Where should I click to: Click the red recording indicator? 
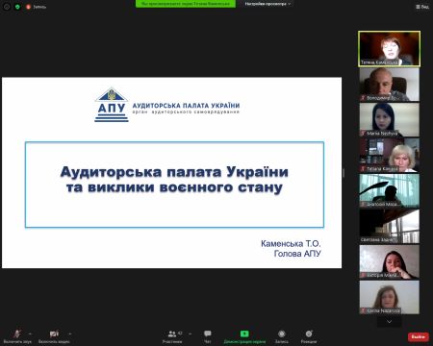pyautogui.click(x=28, y=7)
